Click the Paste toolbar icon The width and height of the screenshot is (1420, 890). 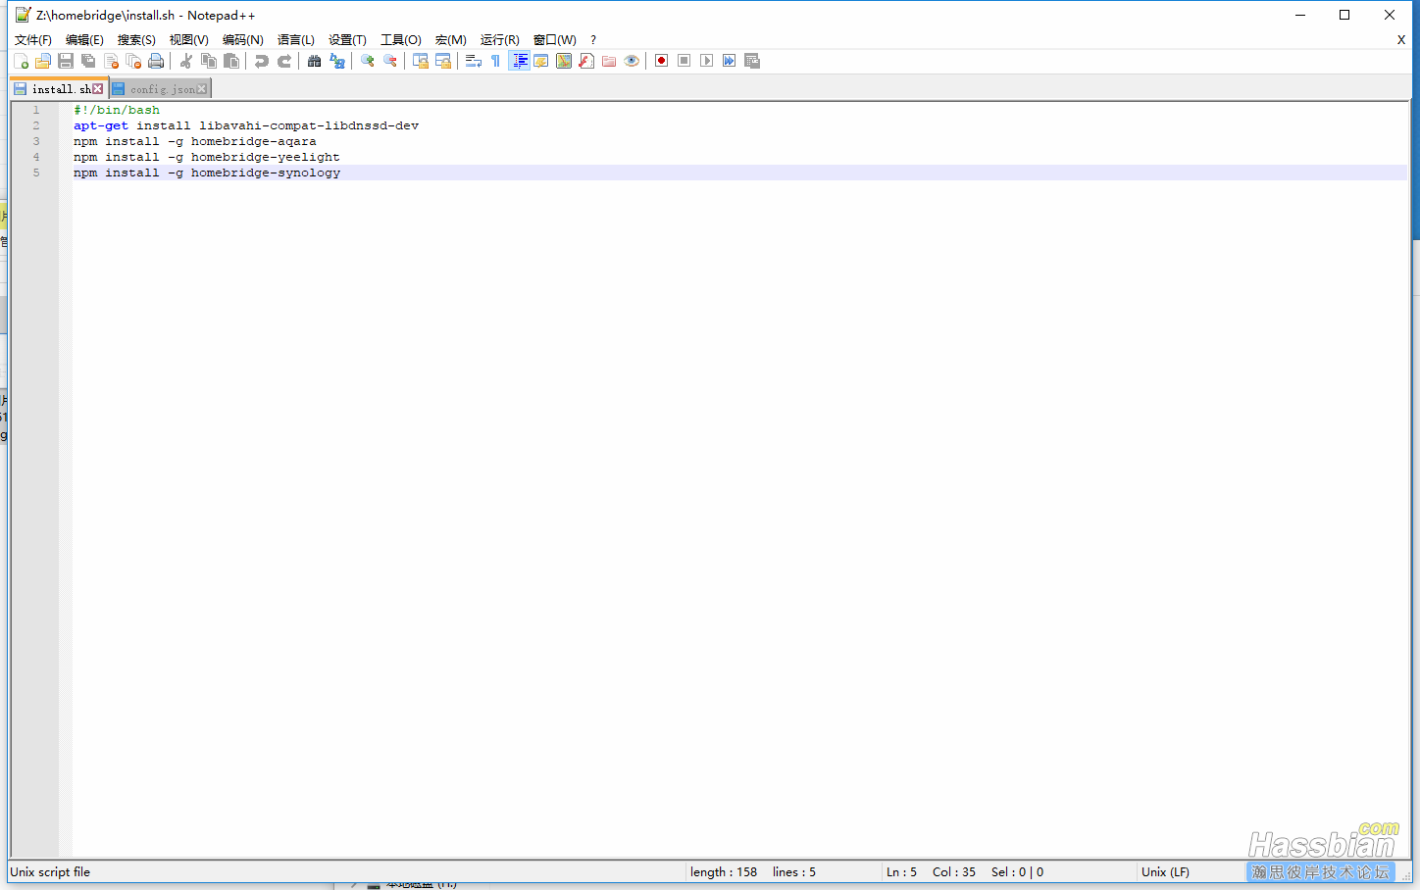(x=231, y=61)
